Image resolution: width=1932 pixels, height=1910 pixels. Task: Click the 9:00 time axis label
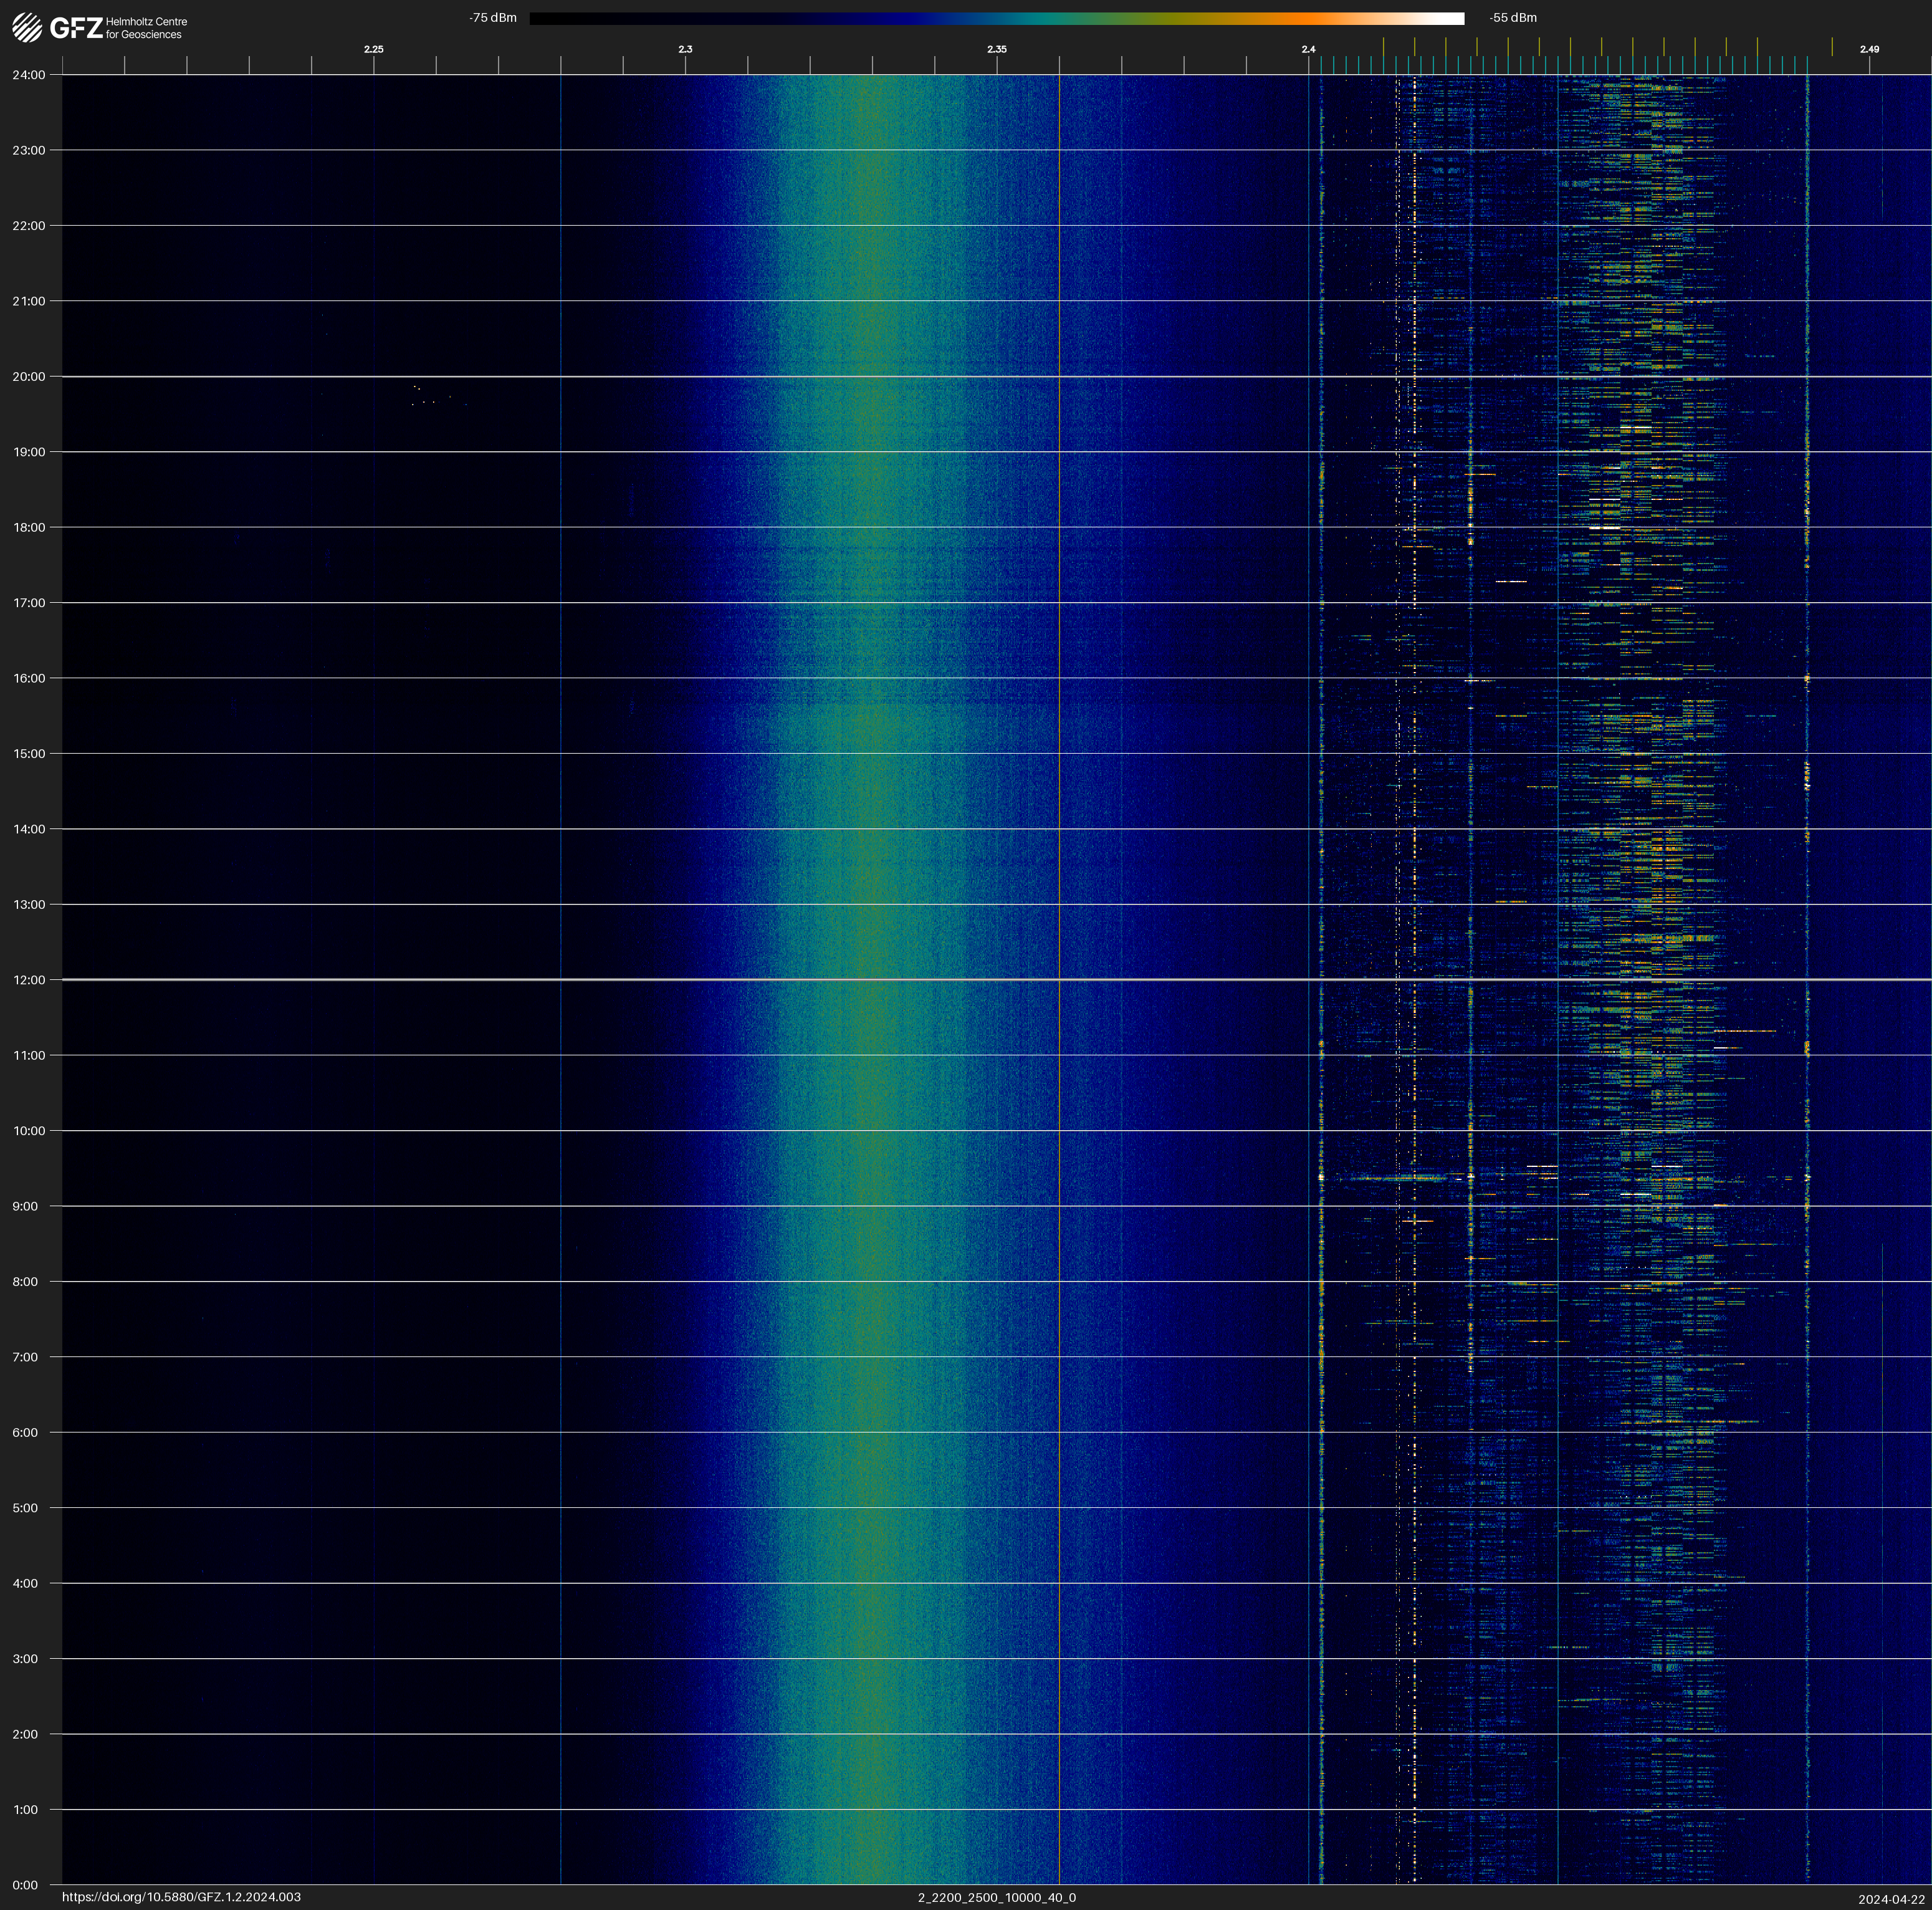click(25, 1207)
